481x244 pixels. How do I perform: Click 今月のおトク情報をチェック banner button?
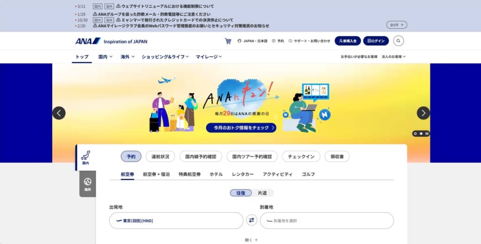[x=241, y=128]
